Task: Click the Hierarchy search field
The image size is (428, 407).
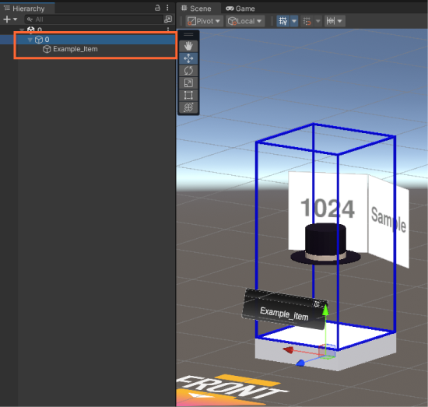Action: coord(94,19)
